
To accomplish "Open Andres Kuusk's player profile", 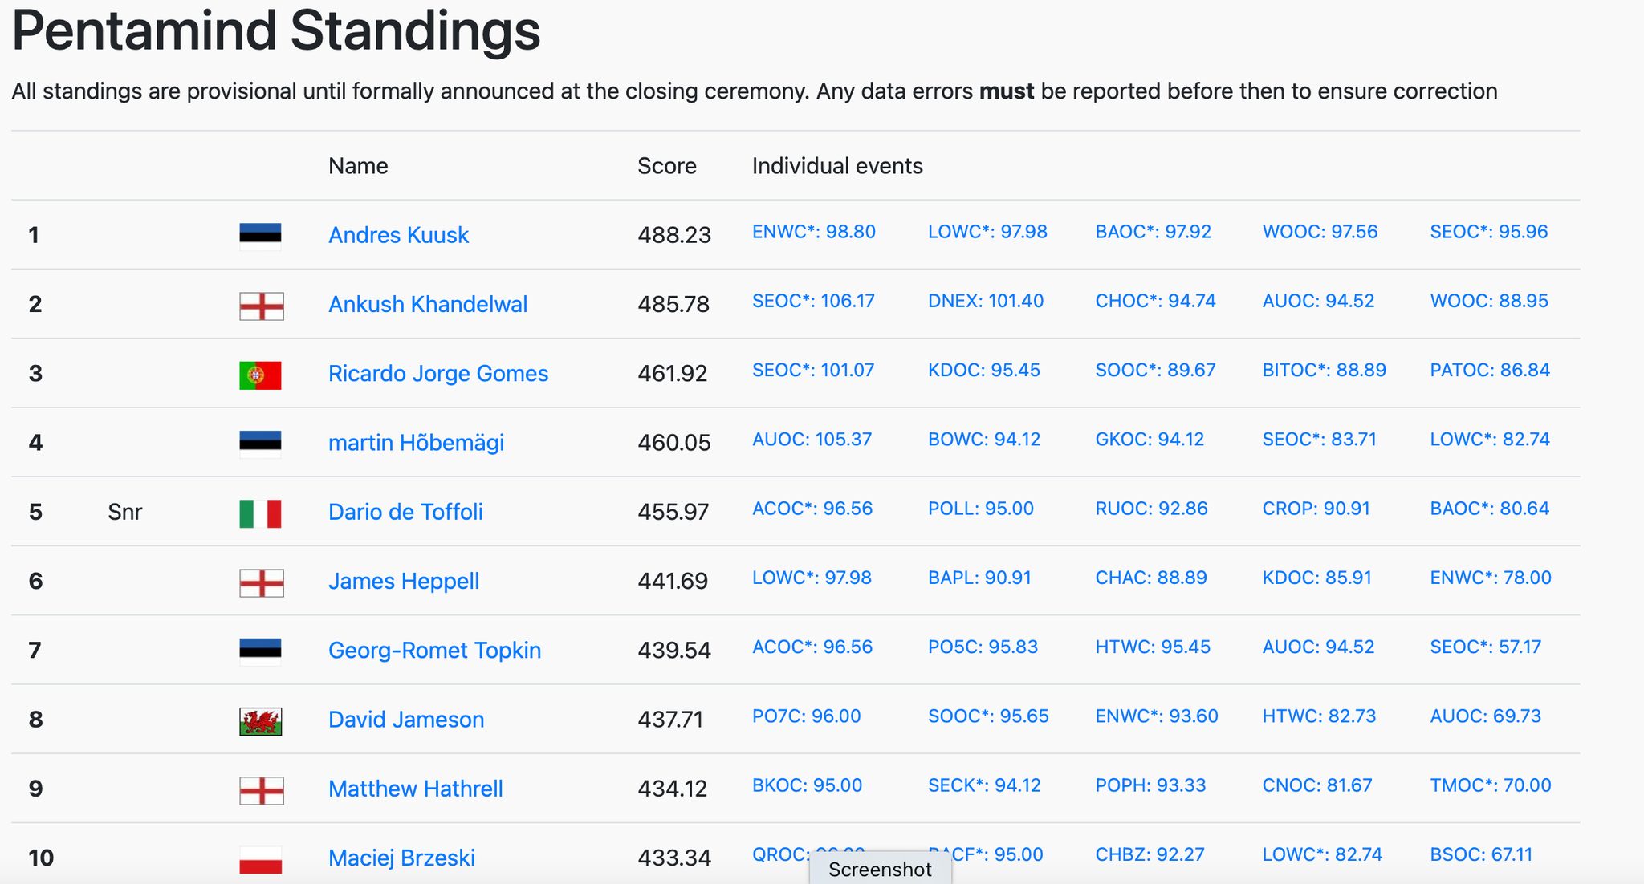I will tap(398, 235).
